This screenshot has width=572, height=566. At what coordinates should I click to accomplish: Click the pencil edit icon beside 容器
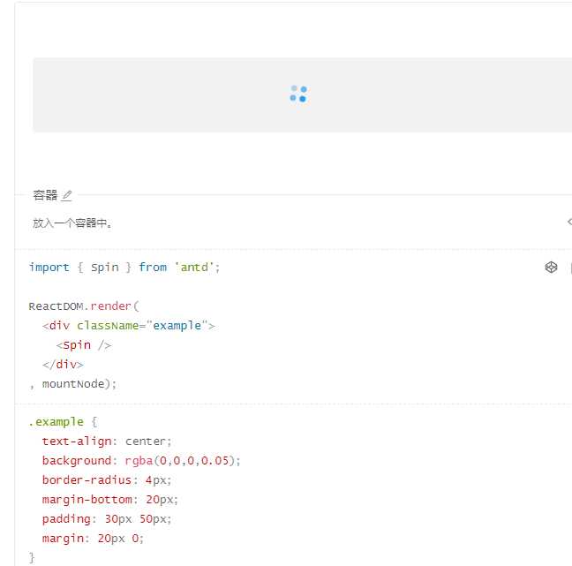(x=67, y=195)
